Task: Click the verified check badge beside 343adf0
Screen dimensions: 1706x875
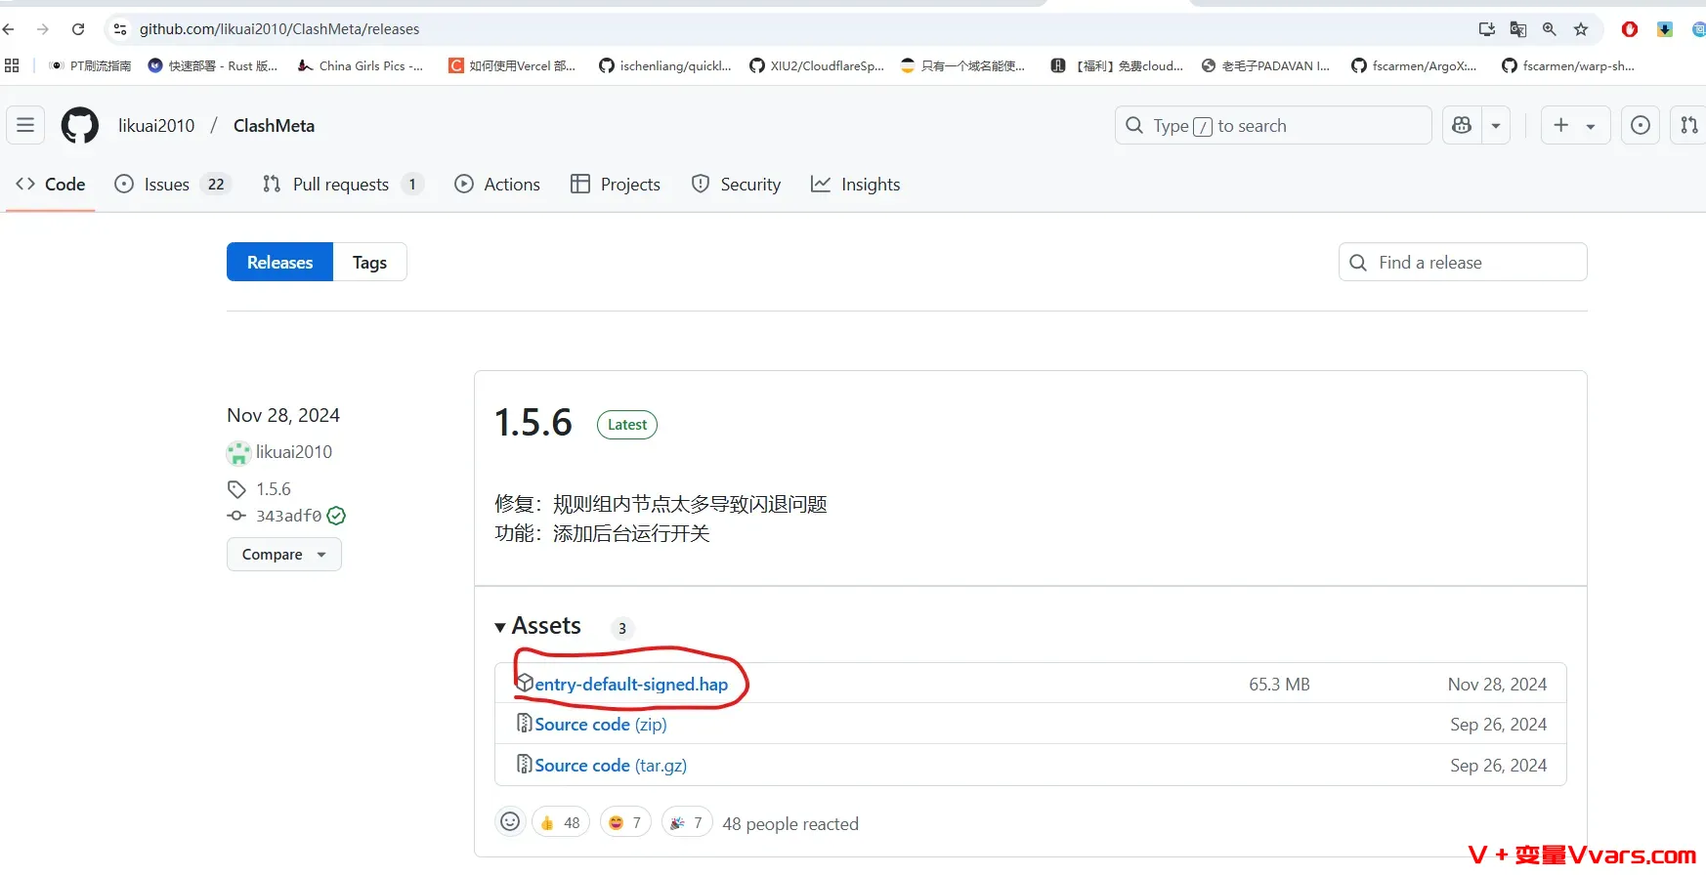Action: pos(336,516)
